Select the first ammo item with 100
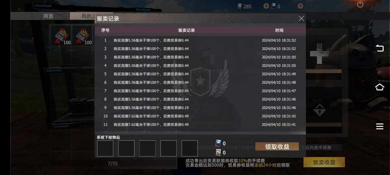The image size is (390, 175). coord(61,36)
